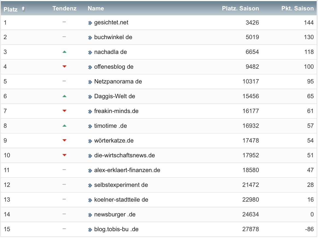Sort by the Tendenz column header
The height and width of the screenshot is (238, 318).
click(x=64, y=8)
